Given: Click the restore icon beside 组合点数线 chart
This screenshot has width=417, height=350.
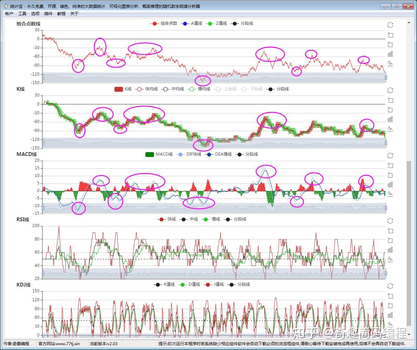Looking at the screenshot, I should click(x=390, y=25).
